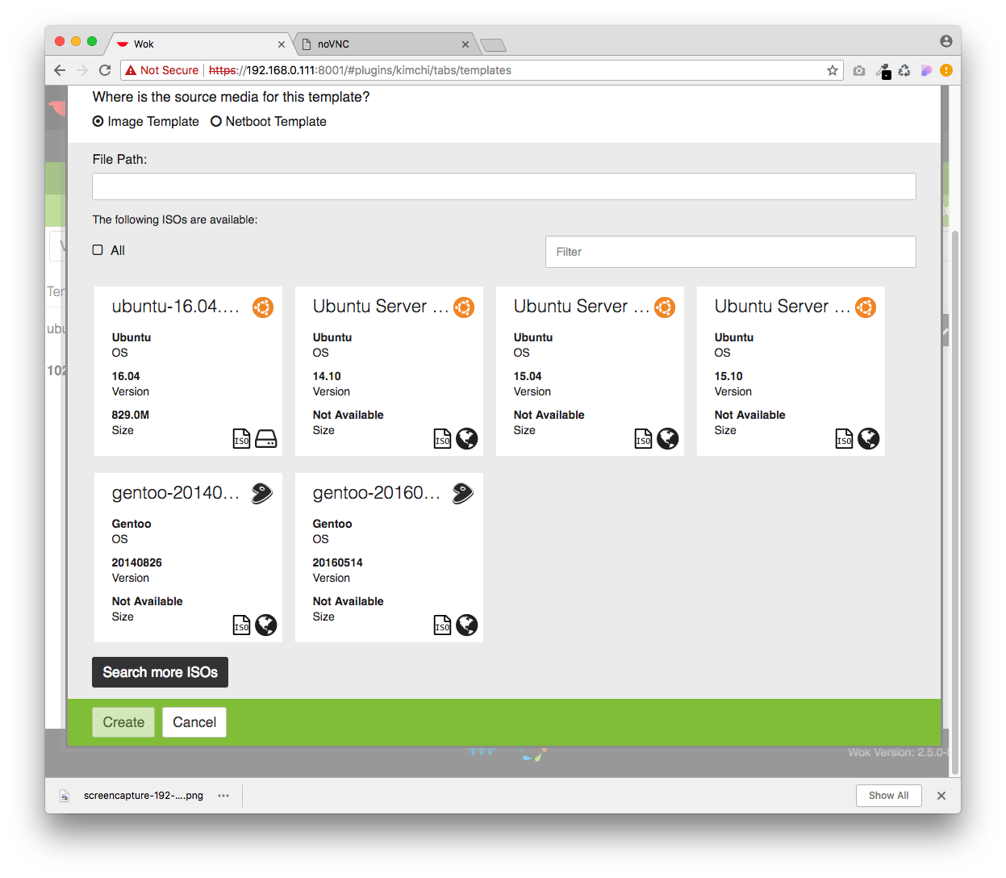Select the Netboot Template radio option
1006x878 pixels.
[216, 121]
